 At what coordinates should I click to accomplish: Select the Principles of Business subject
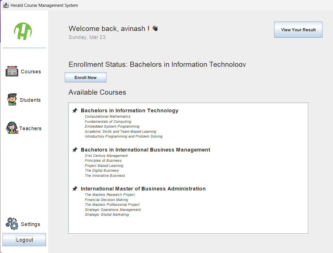tap(103, 160)
